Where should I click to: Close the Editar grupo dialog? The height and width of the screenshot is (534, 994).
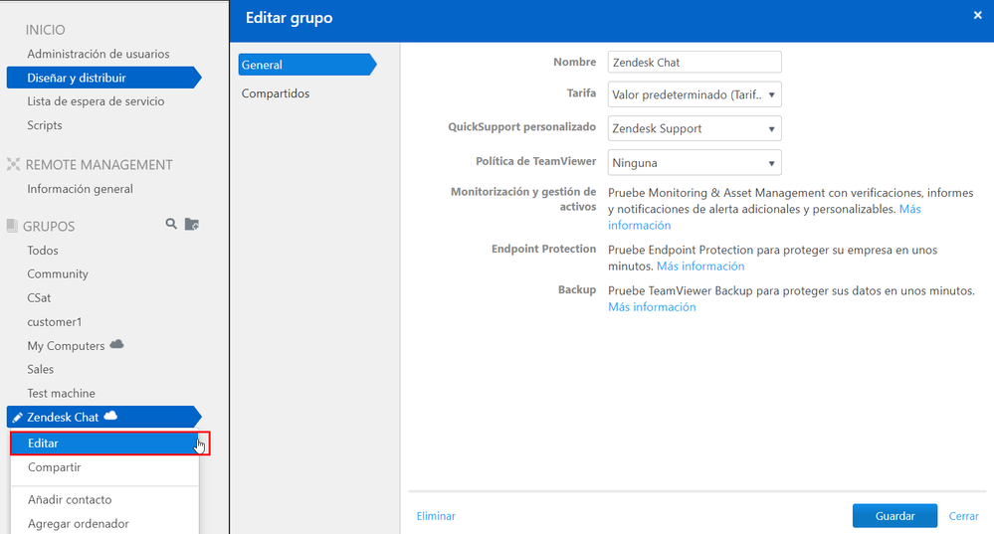(977, 15)
